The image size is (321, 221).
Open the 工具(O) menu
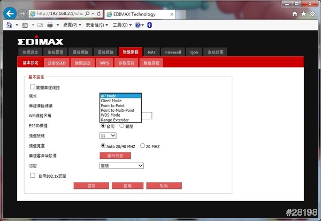click(x=122, y=25)
